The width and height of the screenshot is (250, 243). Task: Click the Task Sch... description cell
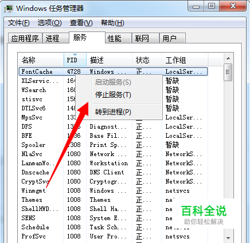tap(108, 227)
